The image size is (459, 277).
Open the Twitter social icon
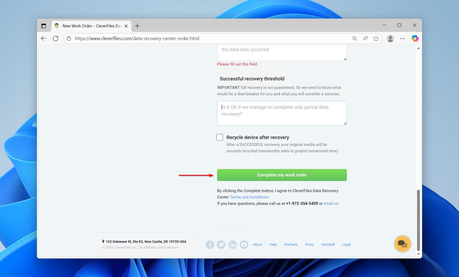(x=221, y=244)
